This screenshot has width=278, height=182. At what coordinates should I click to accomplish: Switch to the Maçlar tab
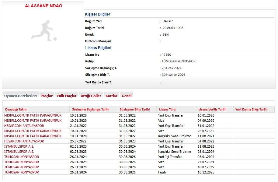tap(47, 96)
